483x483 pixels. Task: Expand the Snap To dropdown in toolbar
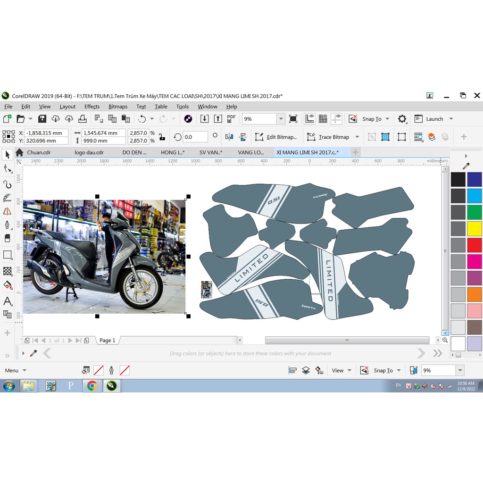point(388,119)
